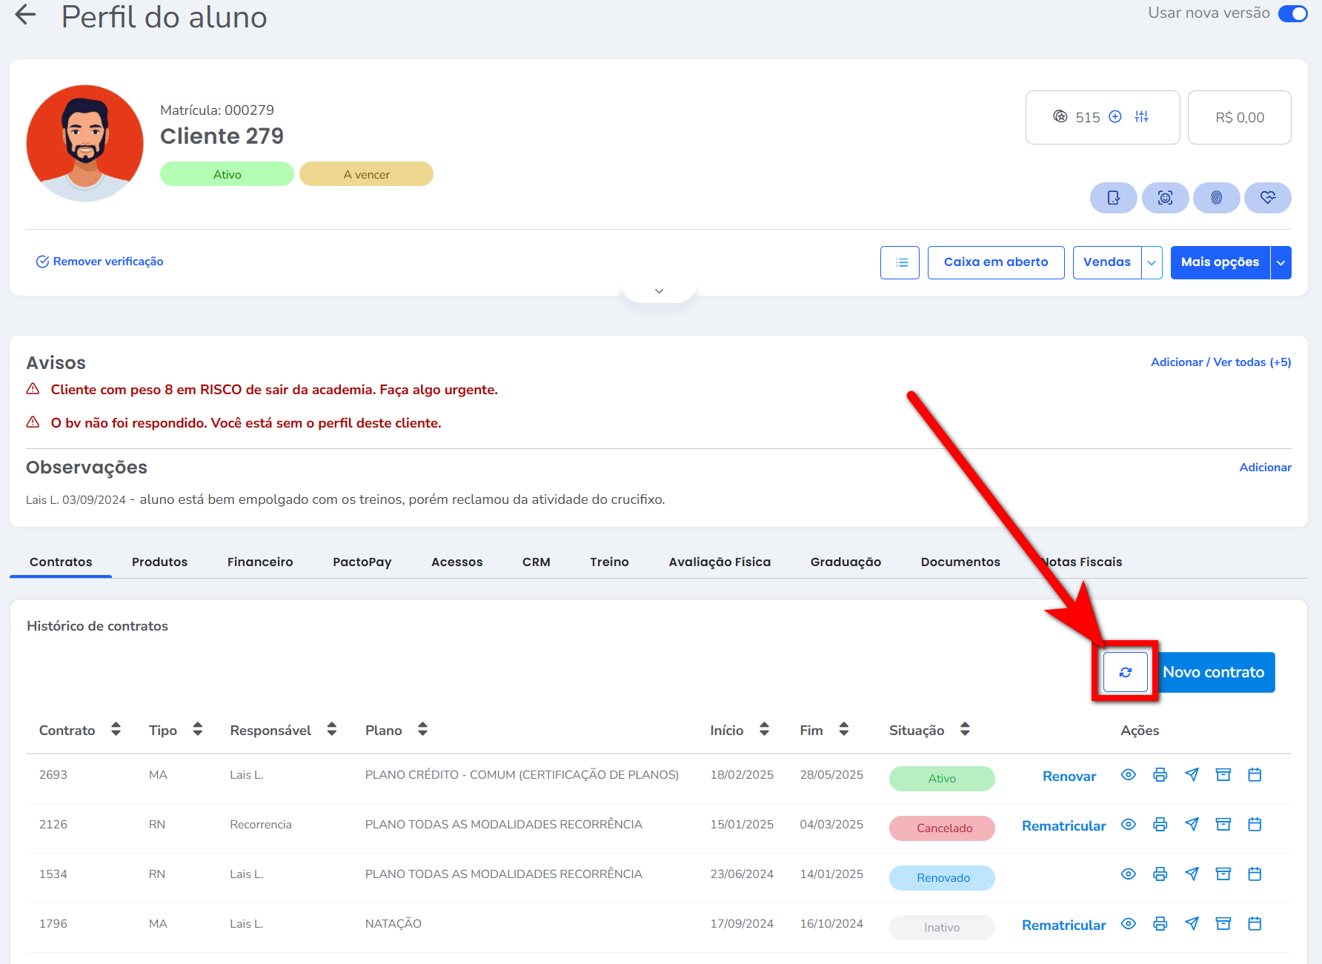1322x964 pixels.
Task: Print contract 2693 using printer icon
Action: pos(1160,775)
